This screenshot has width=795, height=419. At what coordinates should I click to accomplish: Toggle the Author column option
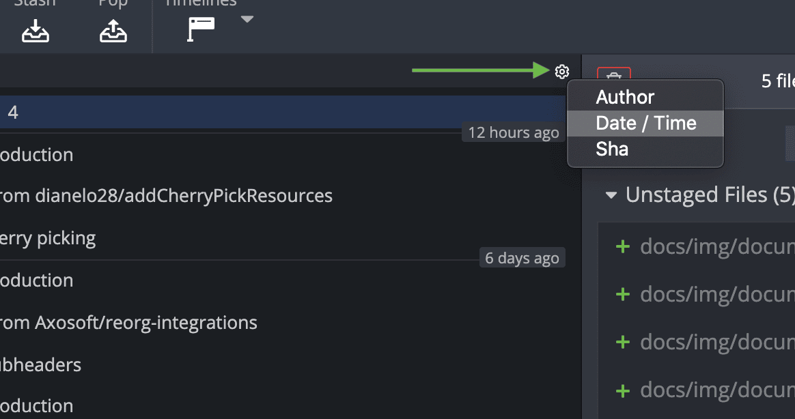(x=625, y=98)
